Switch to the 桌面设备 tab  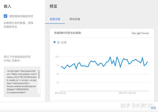click(x=55, y=19)
